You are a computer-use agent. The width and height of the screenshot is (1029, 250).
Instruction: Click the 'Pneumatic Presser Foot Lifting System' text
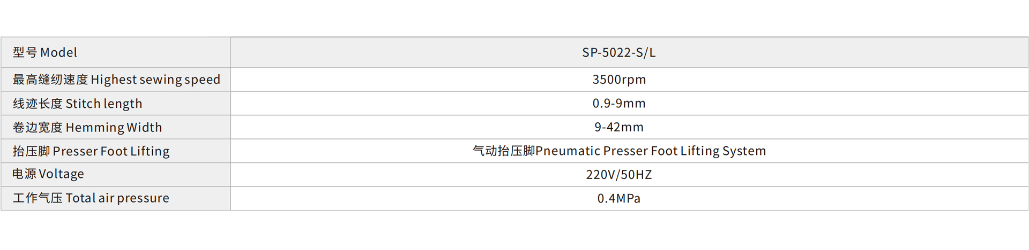point(651,151)
